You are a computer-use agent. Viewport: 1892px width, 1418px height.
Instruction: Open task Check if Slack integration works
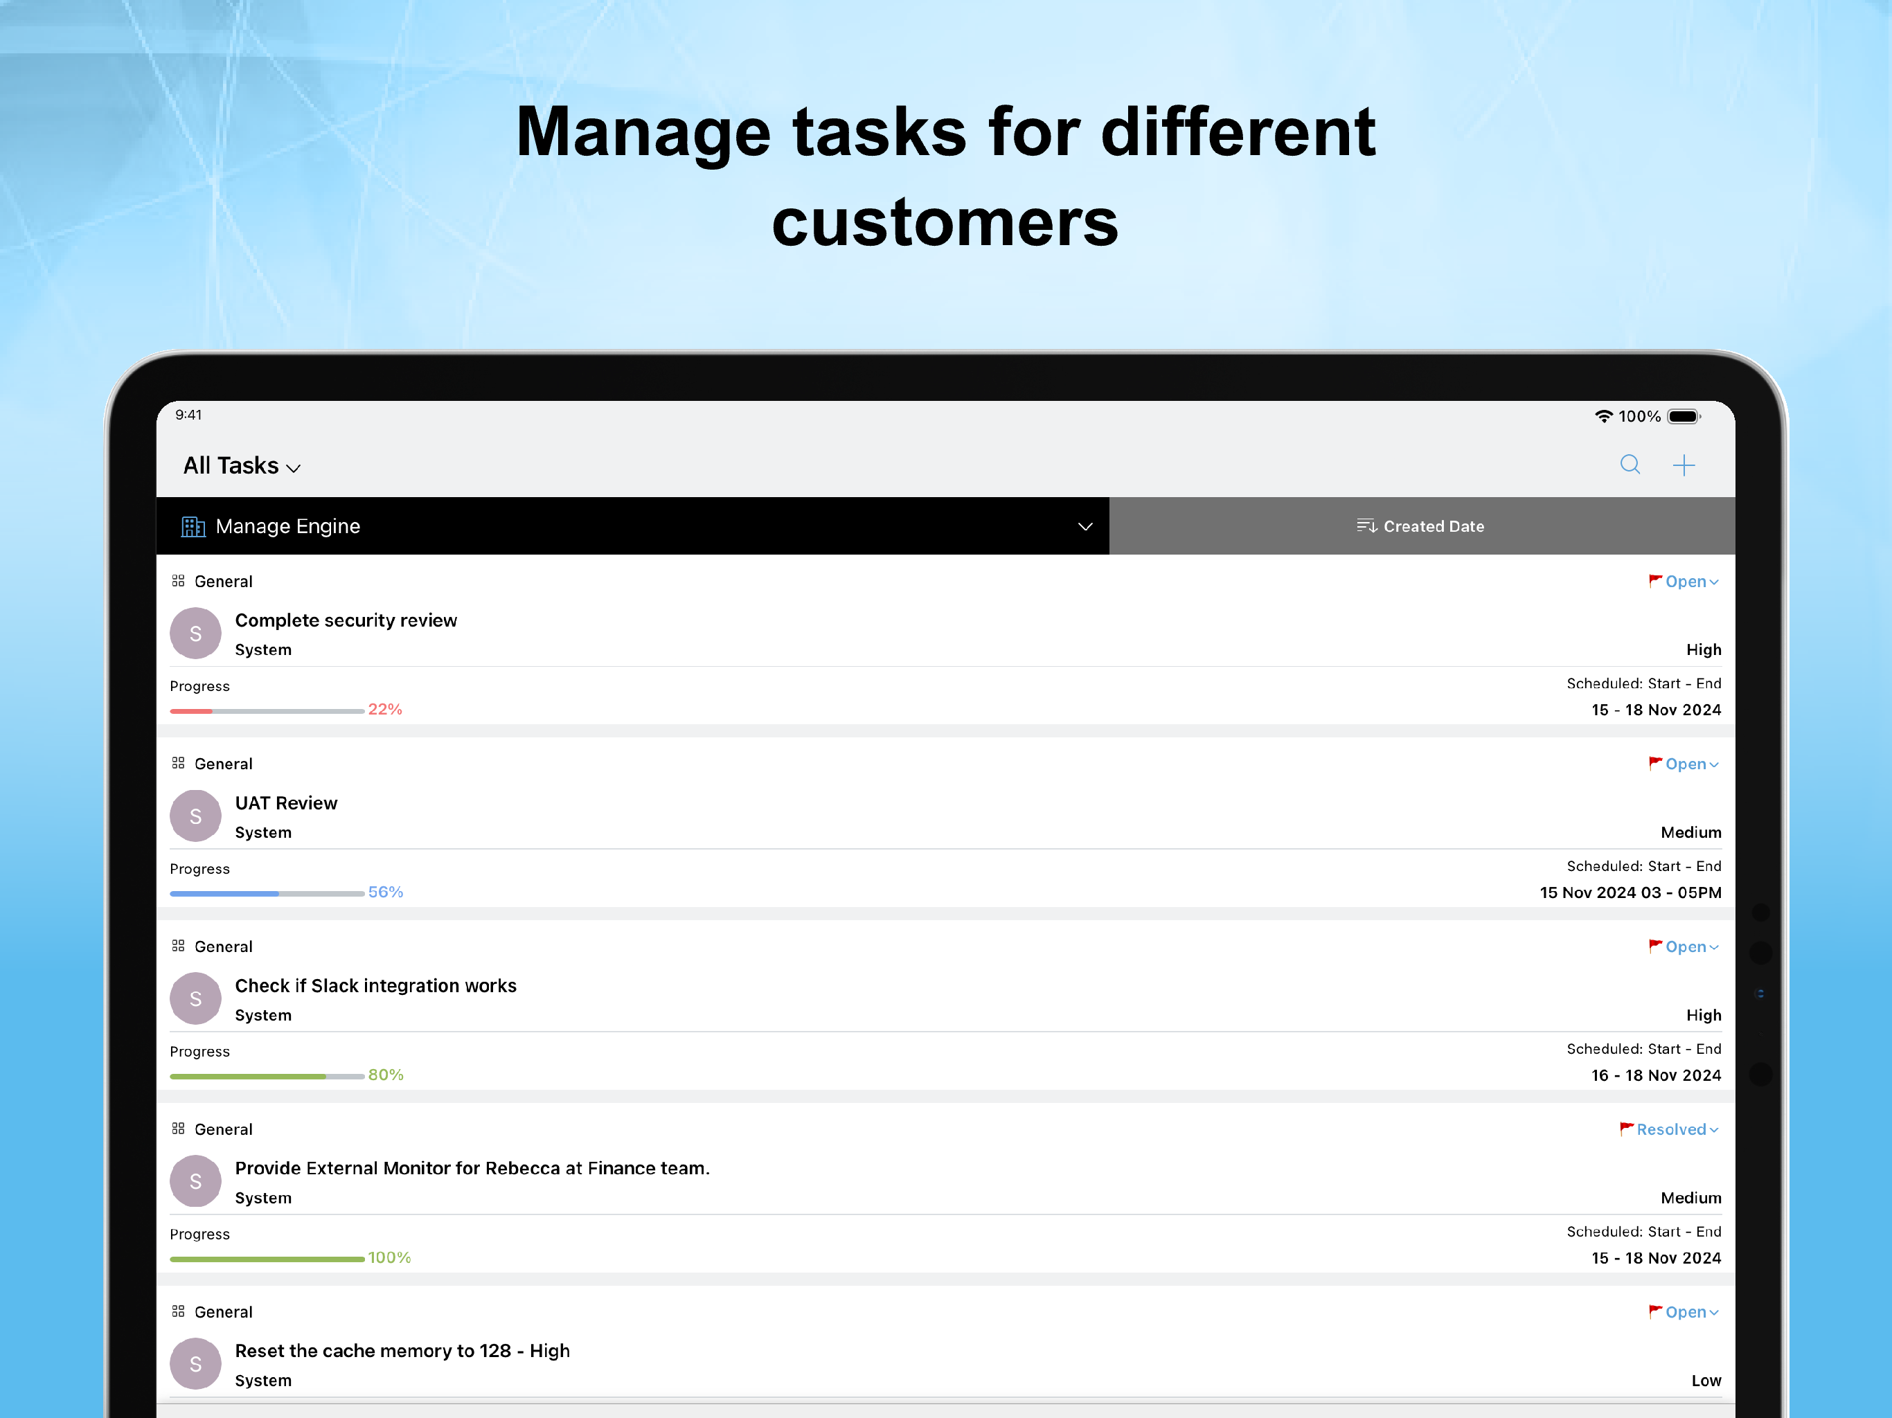375,985
